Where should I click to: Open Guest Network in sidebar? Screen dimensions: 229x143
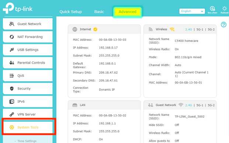28,24
